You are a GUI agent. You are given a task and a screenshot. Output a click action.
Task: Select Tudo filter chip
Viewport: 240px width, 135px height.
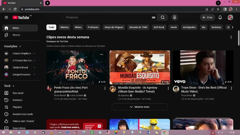click(51, 27)
